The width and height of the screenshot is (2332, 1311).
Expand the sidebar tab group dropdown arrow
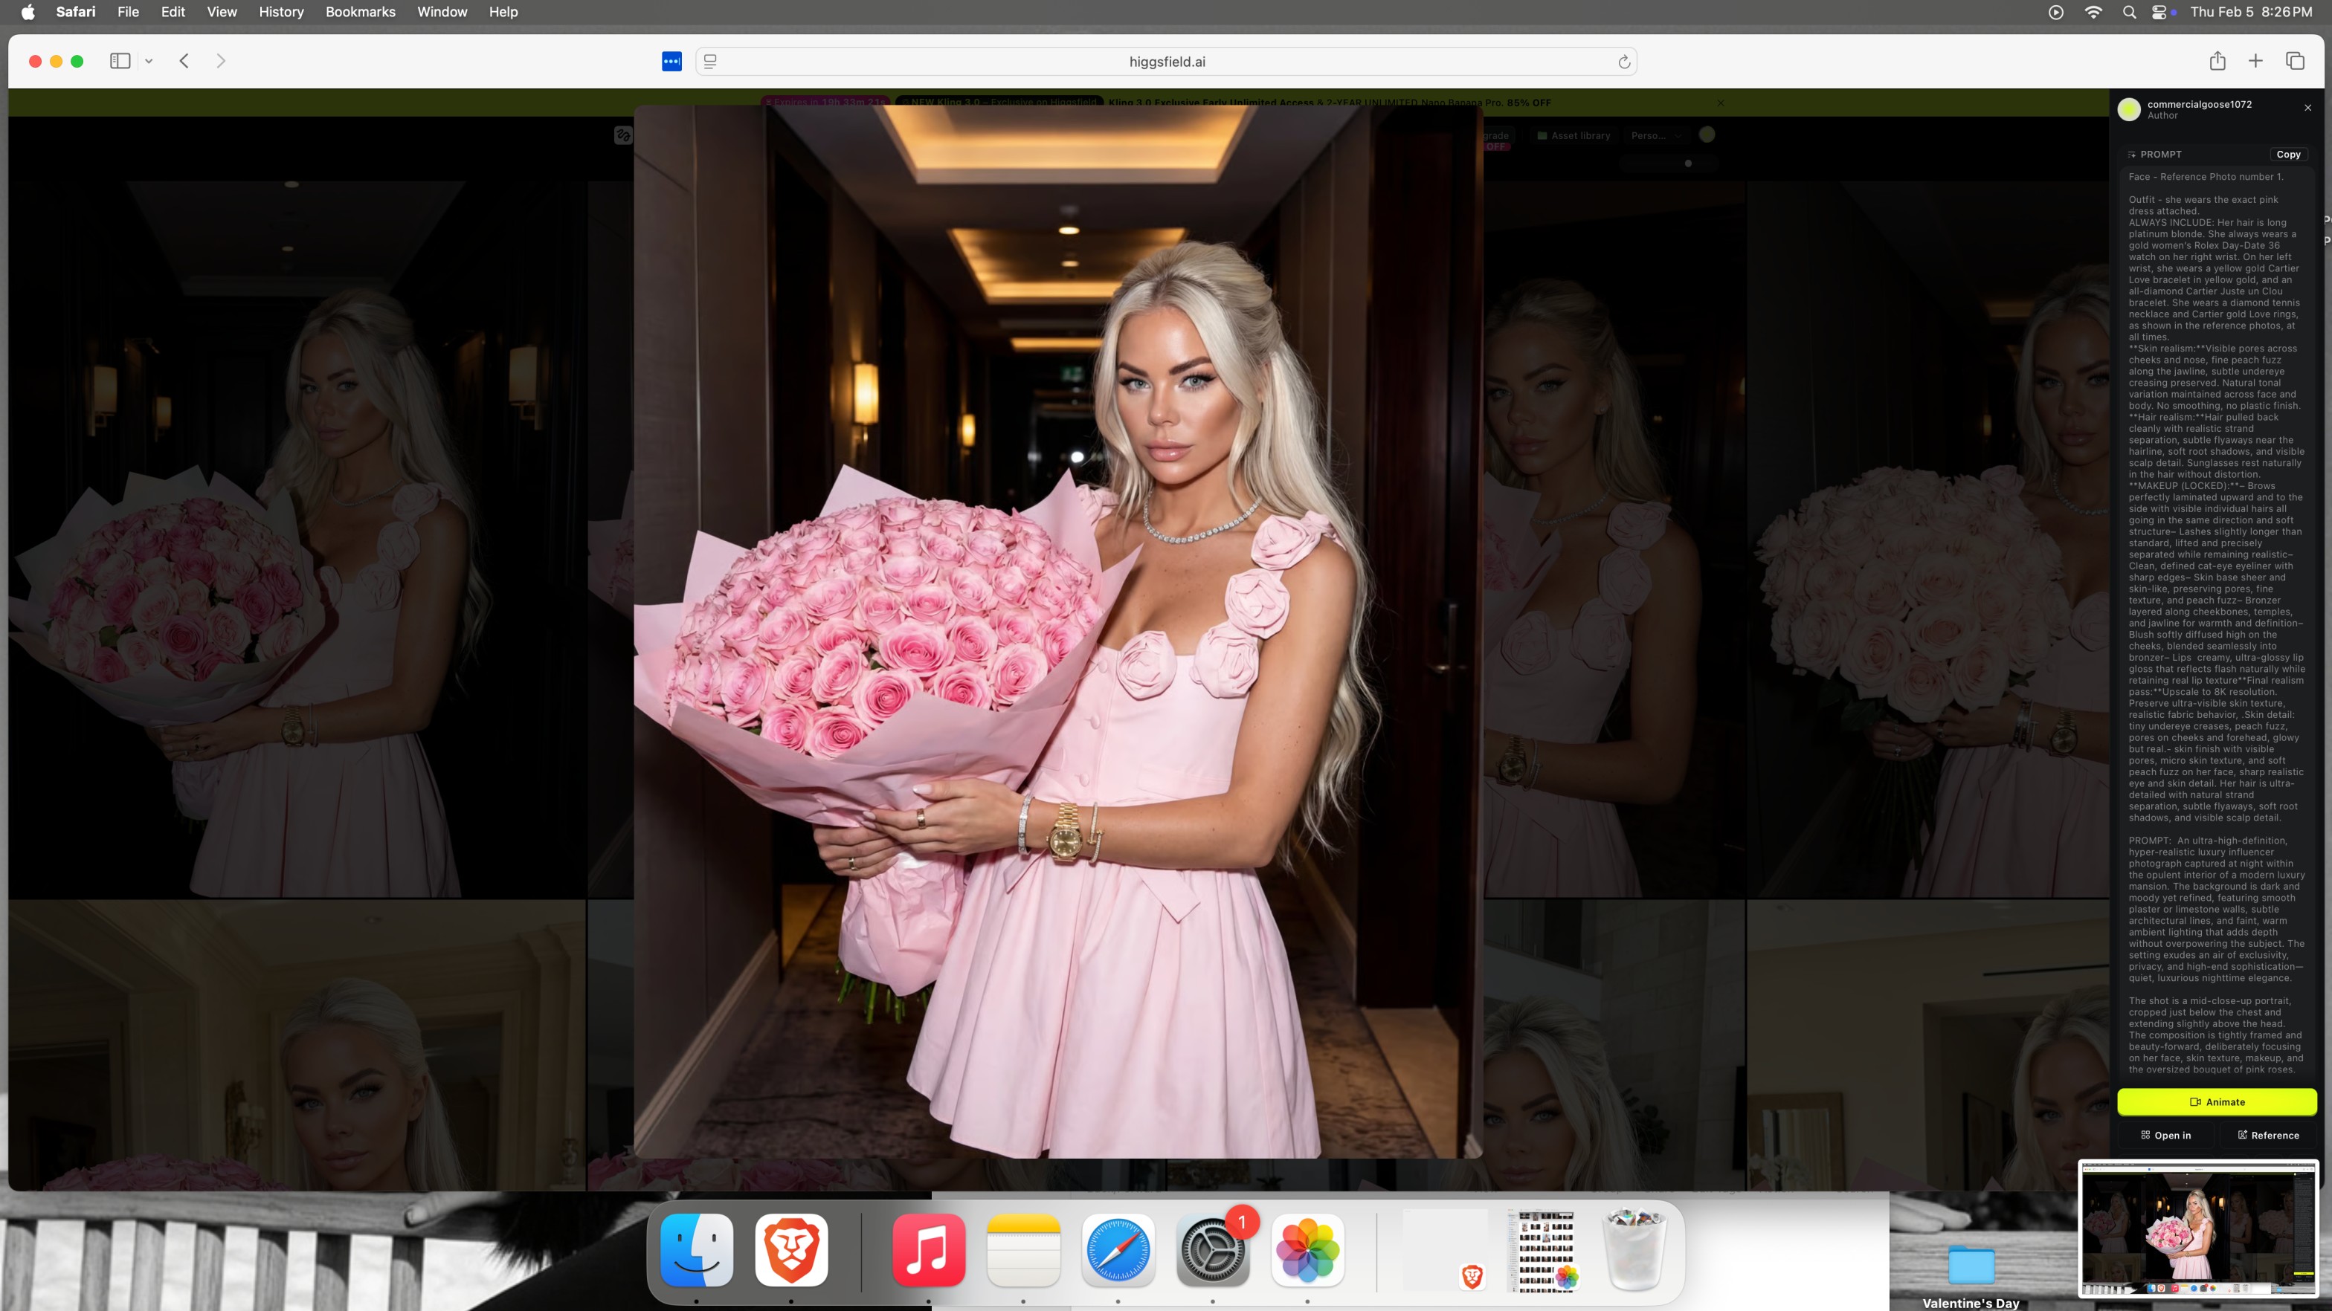tap(149, 62)
